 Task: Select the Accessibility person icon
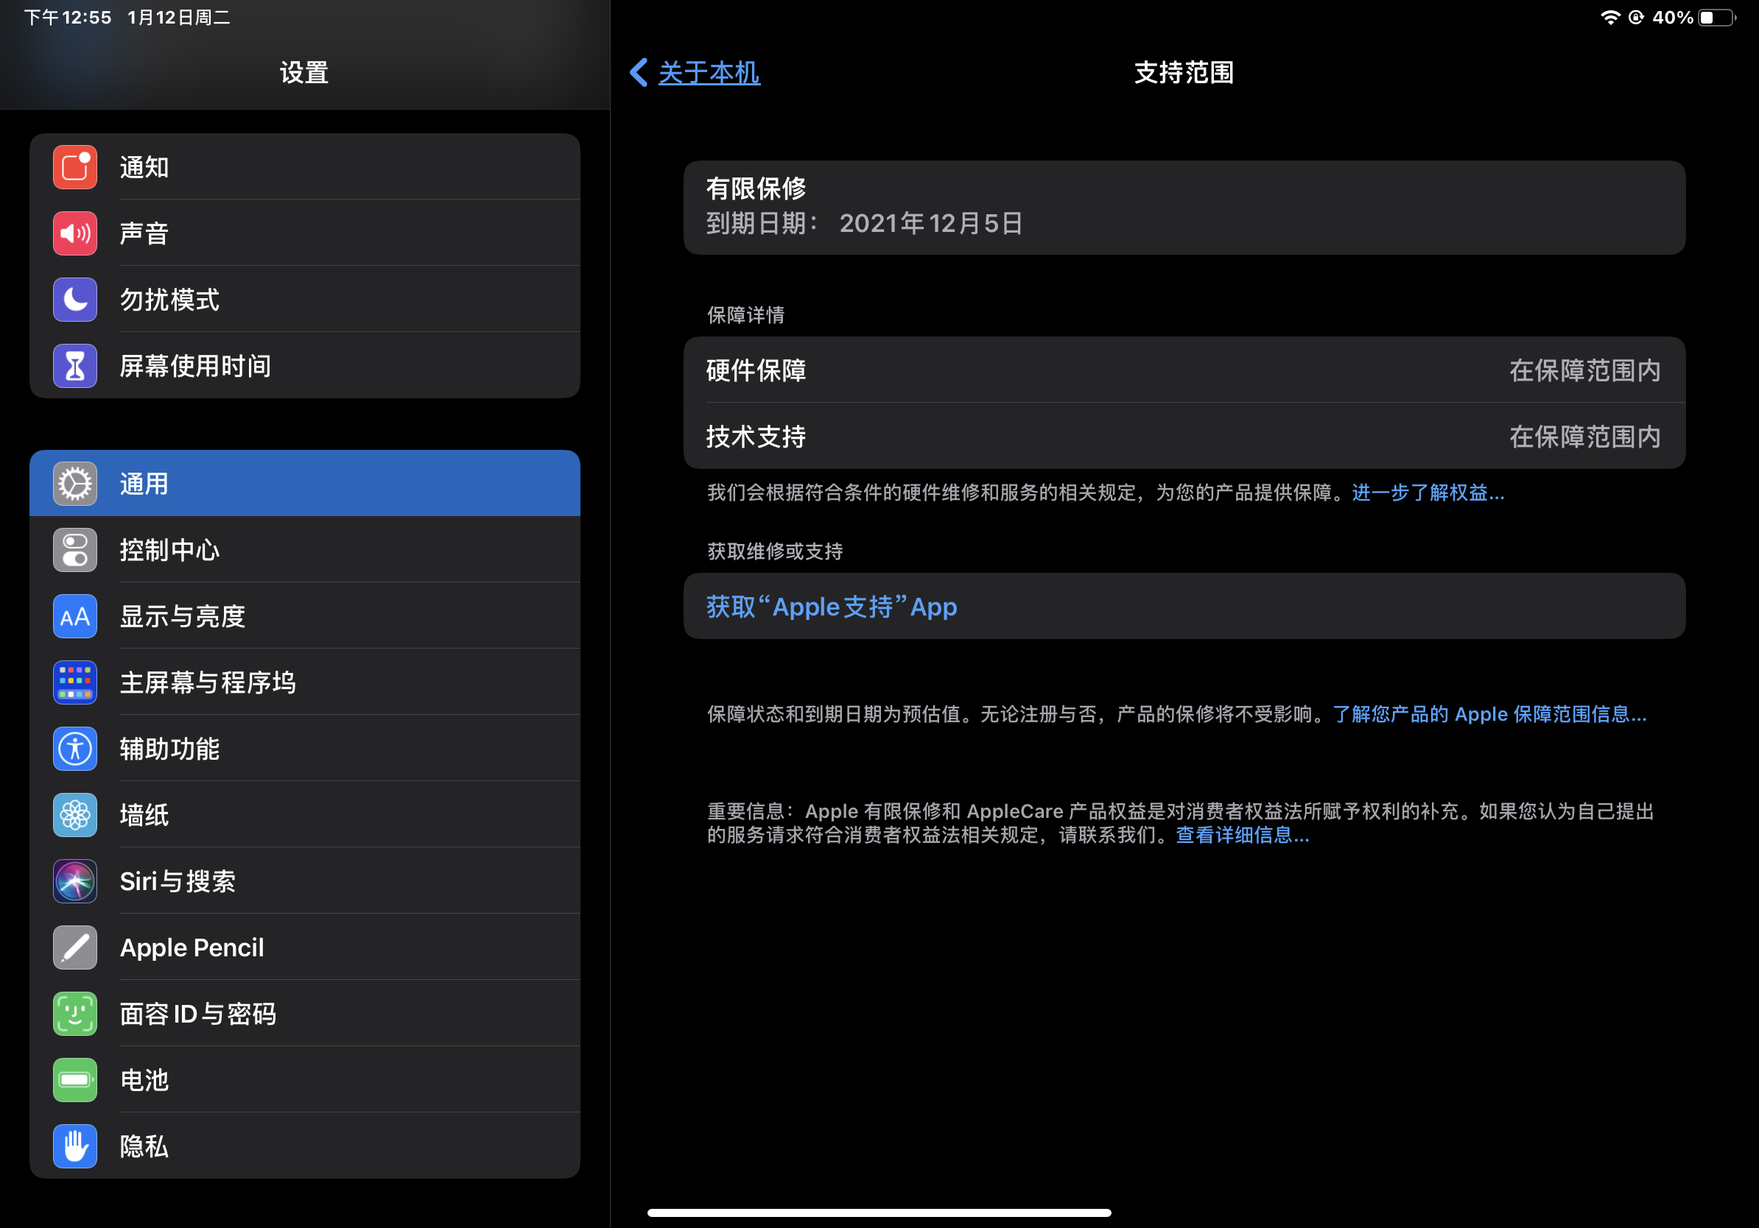[x=74, y=749]
